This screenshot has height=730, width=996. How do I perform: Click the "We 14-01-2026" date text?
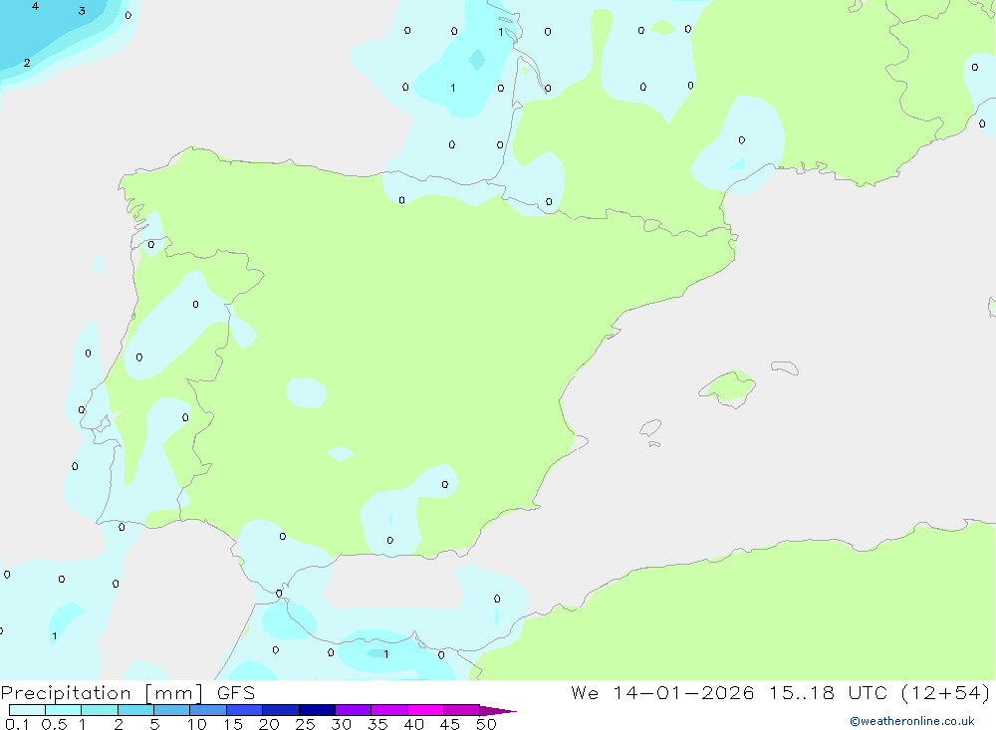click(x=662, y=693)
